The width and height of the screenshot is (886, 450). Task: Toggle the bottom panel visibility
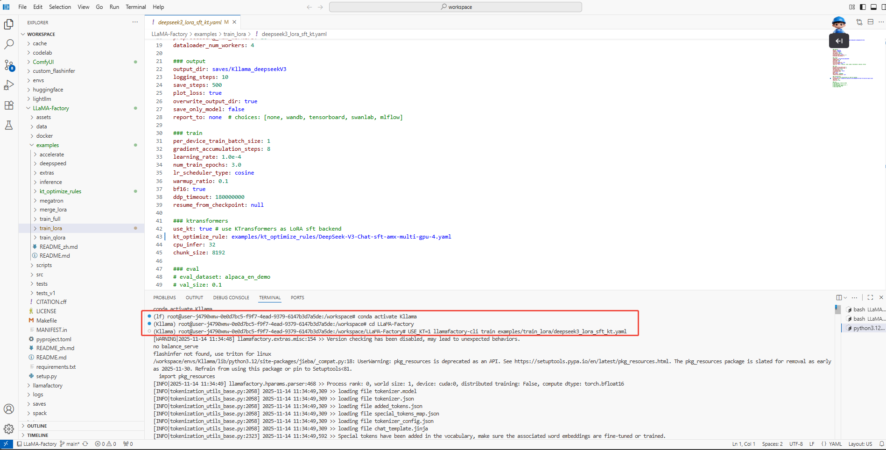point(873,7)
